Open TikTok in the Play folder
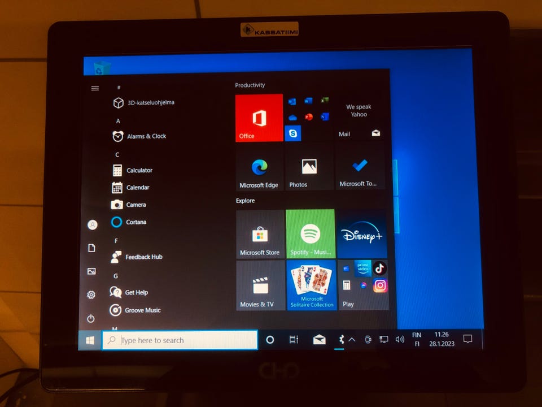542x407 pixels. click(379, 268)
